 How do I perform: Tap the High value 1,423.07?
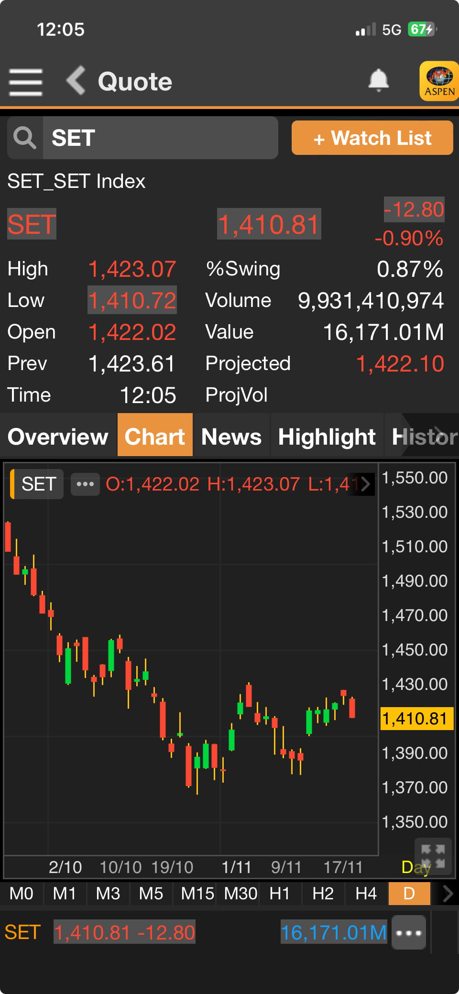click(x=132, y=269)
